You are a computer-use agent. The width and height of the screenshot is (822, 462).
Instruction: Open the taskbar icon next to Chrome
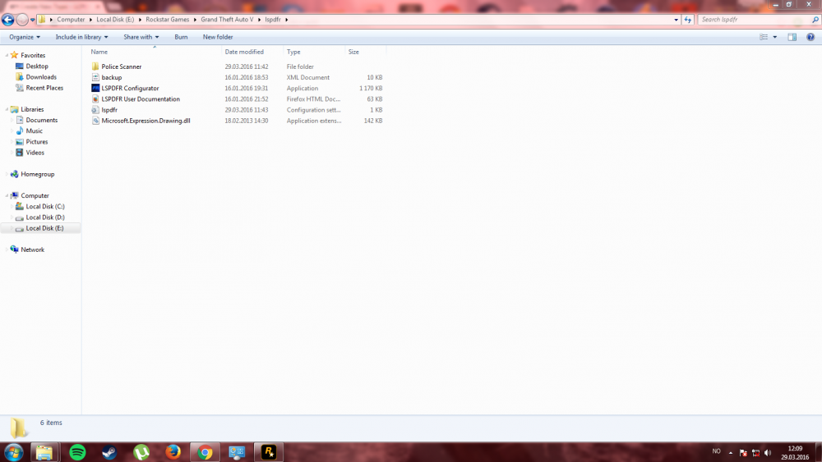[x=237, y=452]
